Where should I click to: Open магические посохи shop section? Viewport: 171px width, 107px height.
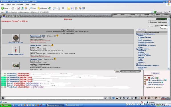(146, 42)
